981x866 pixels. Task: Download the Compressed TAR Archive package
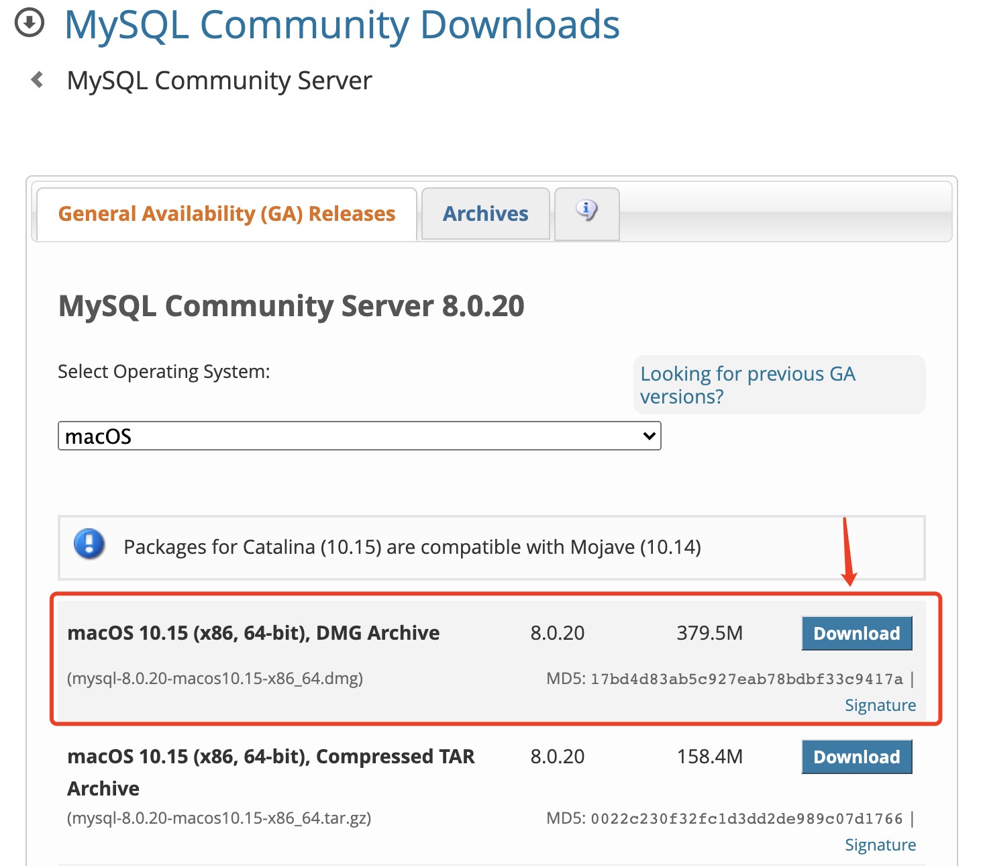(x=857, y=757)
